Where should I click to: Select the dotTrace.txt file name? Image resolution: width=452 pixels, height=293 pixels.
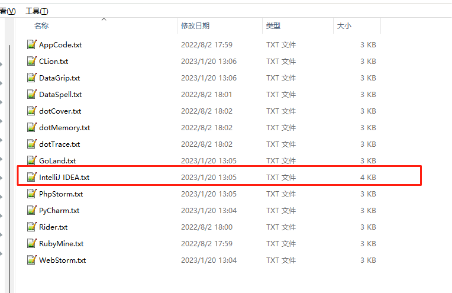tap(60, 144)
